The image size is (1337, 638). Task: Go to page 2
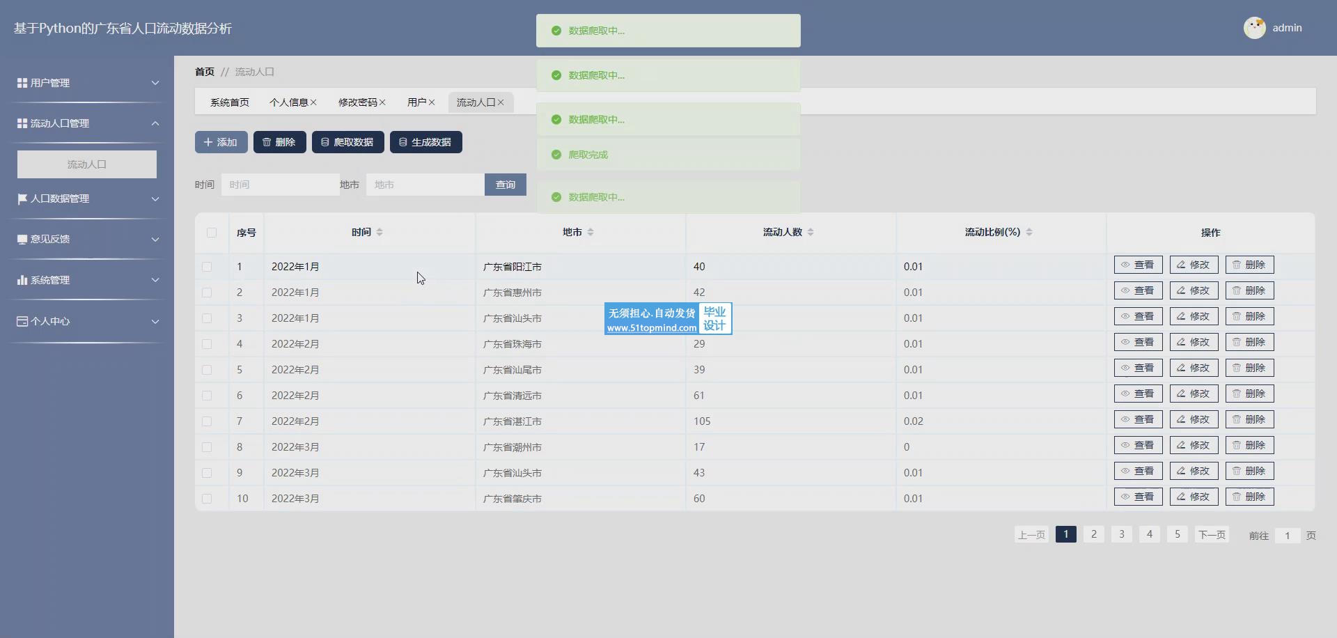point(1094,534)
